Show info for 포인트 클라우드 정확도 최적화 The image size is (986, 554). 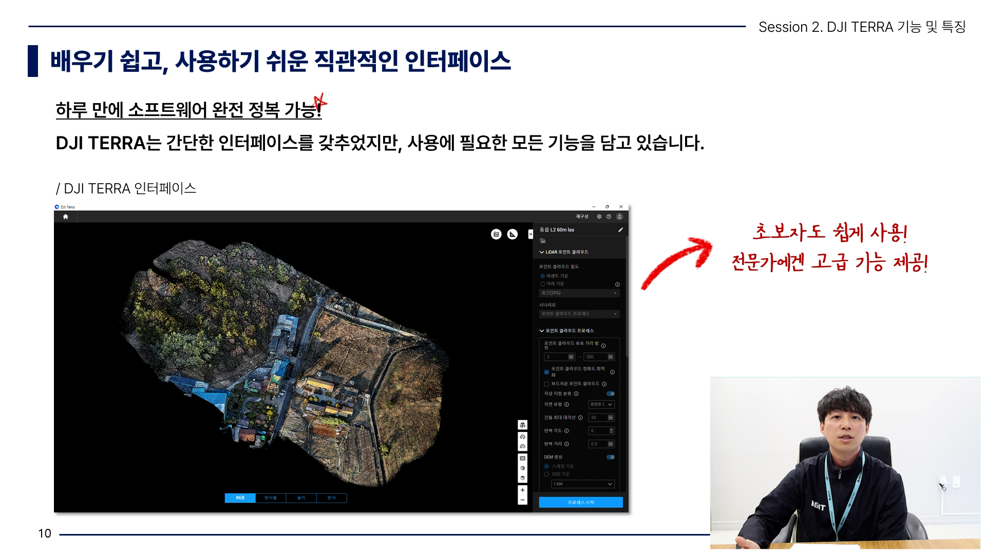tap(612, 372)
